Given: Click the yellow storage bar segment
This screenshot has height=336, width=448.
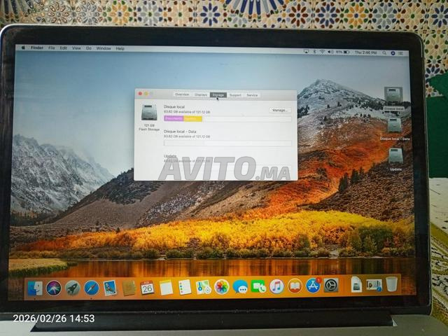Looking at the screenshot, I should click(192, 119).
